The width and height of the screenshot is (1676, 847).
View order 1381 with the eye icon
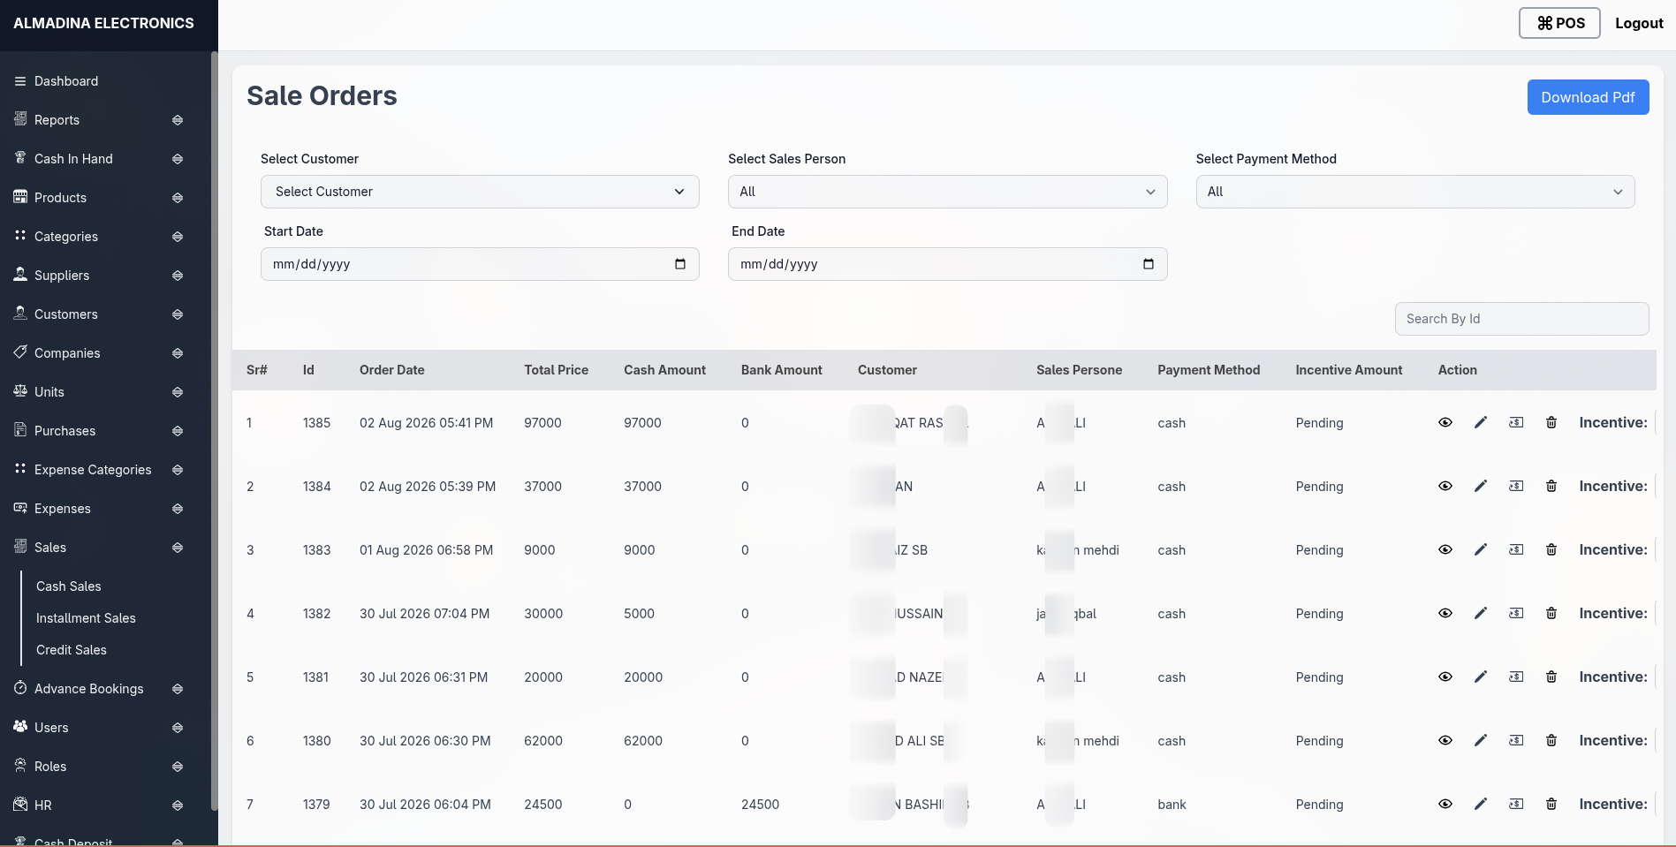click(1445, 677)
